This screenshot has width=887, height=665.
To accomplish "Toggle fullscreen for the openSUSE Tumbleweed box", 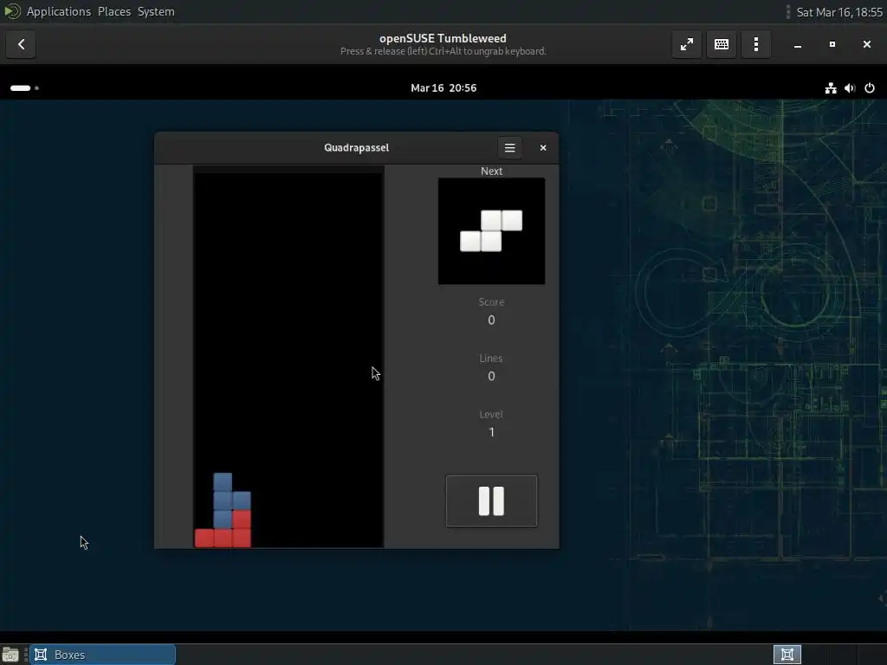I will 687,44.
